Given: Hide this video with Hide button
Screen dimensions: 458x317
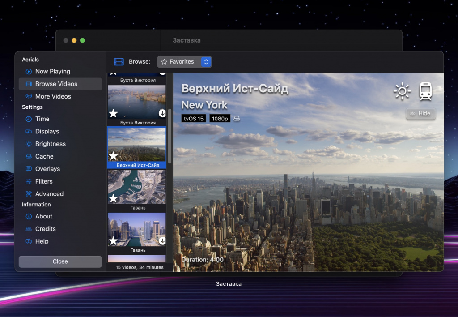Looking at the screenshot, I should click(x=420, y=113).
